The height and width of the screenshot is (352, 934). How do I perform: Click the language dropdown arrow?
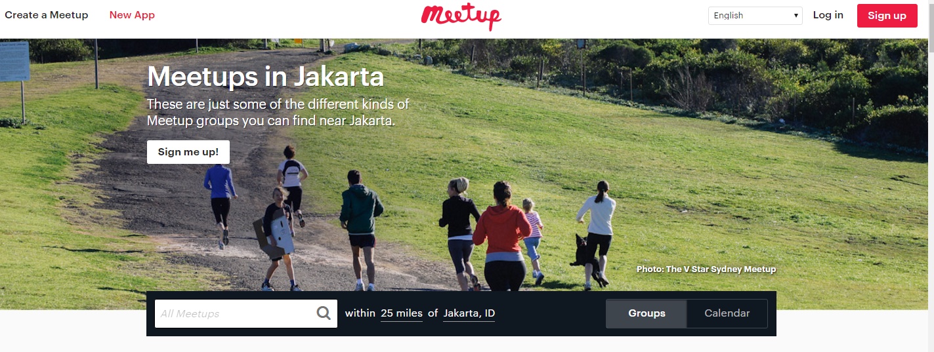tap(796, 16)
